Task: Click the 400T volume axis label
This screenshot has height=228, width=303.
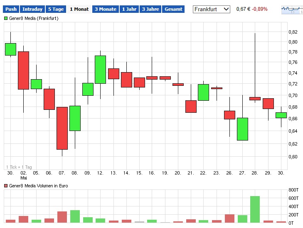Action: point(293,206)
